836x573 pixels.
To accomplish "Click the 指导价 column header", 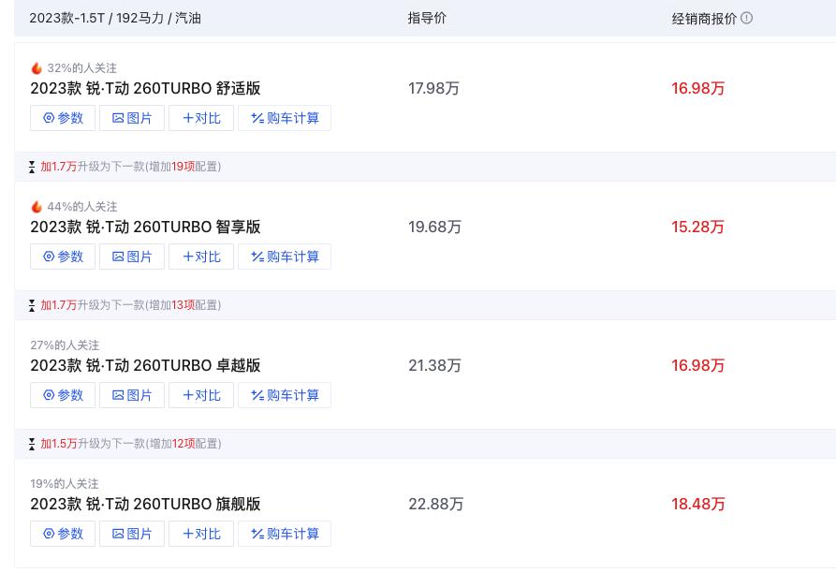I will point(427,18).
